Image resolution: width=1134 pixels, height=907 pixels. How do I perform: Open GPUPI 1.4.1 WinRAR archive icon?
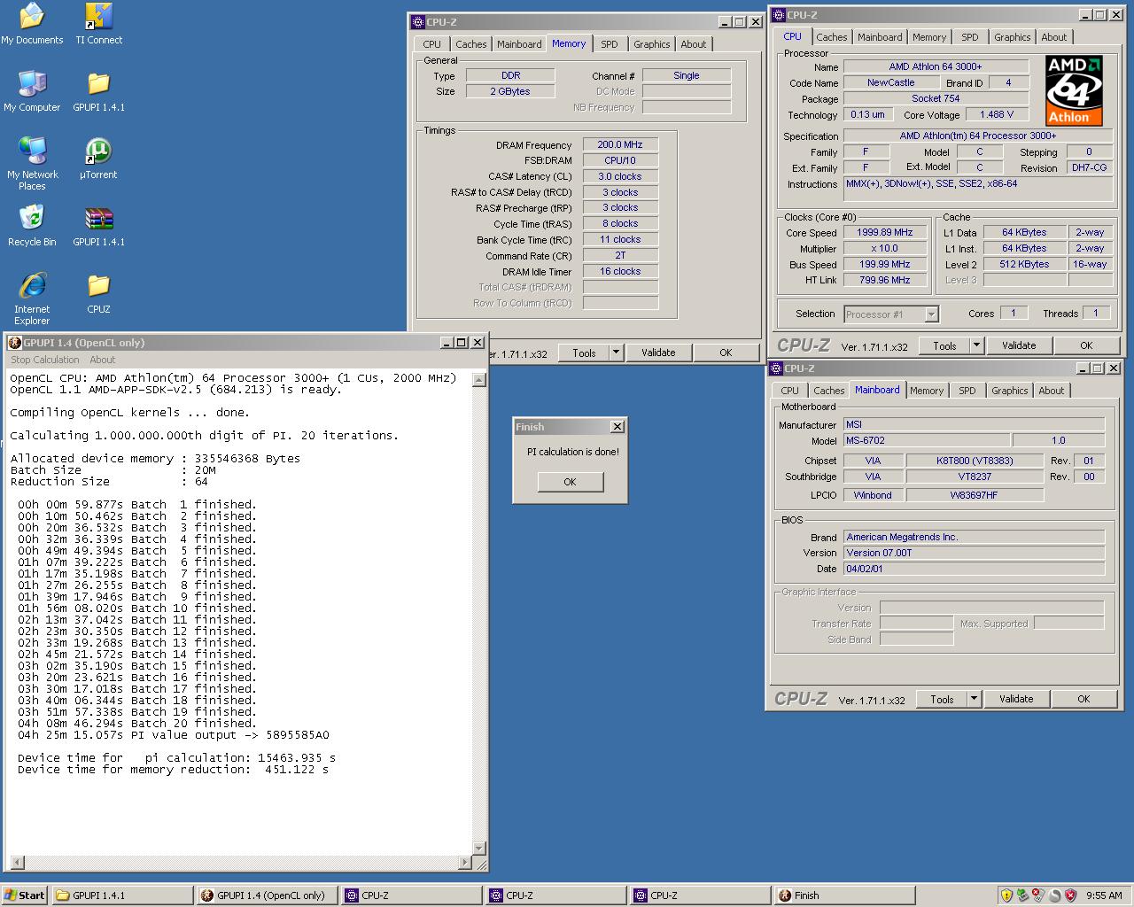[x=98, y=226]
